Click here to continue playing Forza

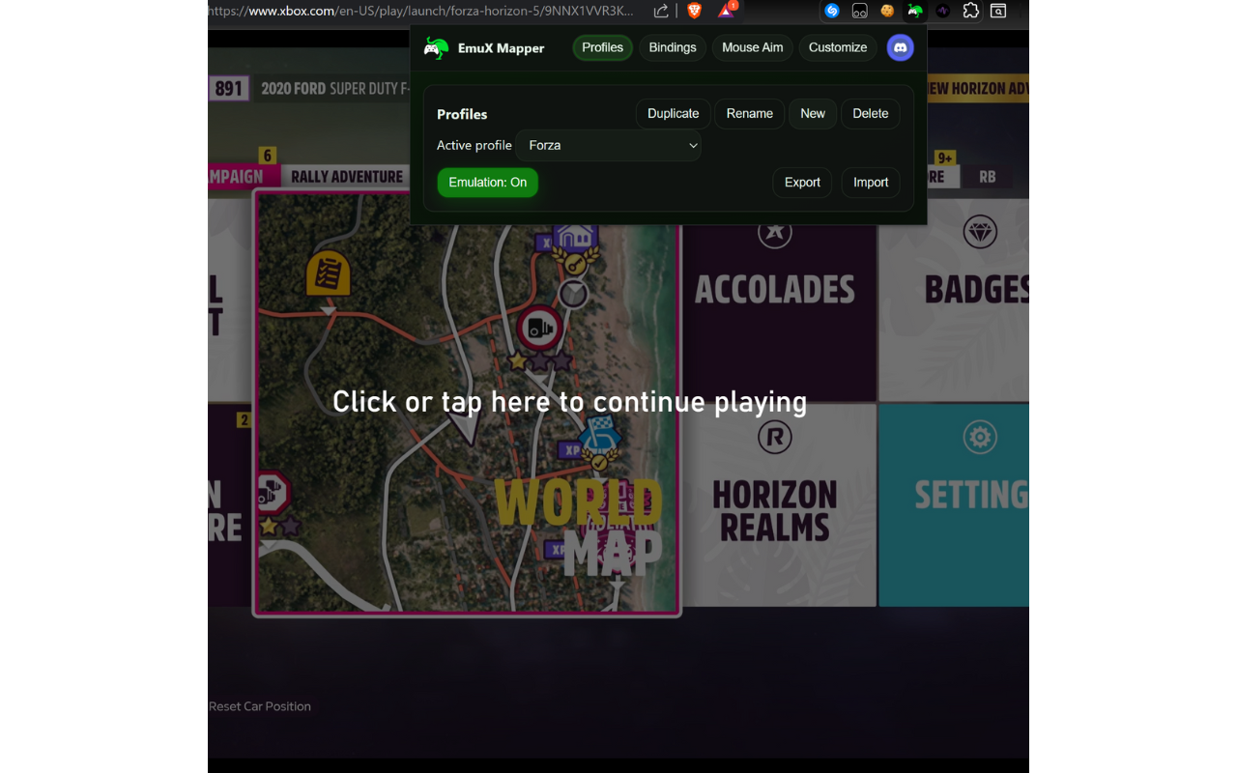570,401
